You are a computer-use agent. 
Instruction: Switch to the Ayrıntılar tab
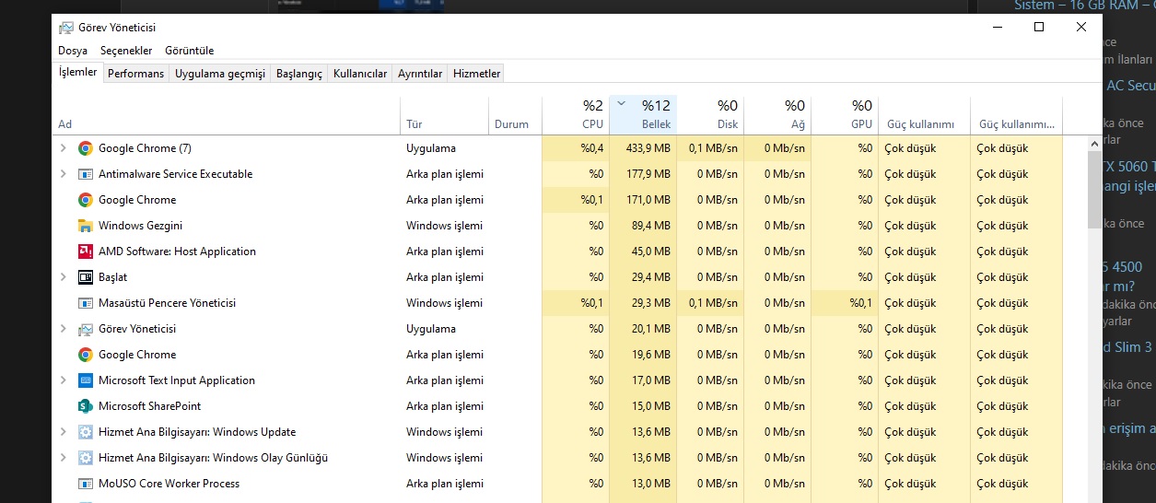click(x=420, y=74)
